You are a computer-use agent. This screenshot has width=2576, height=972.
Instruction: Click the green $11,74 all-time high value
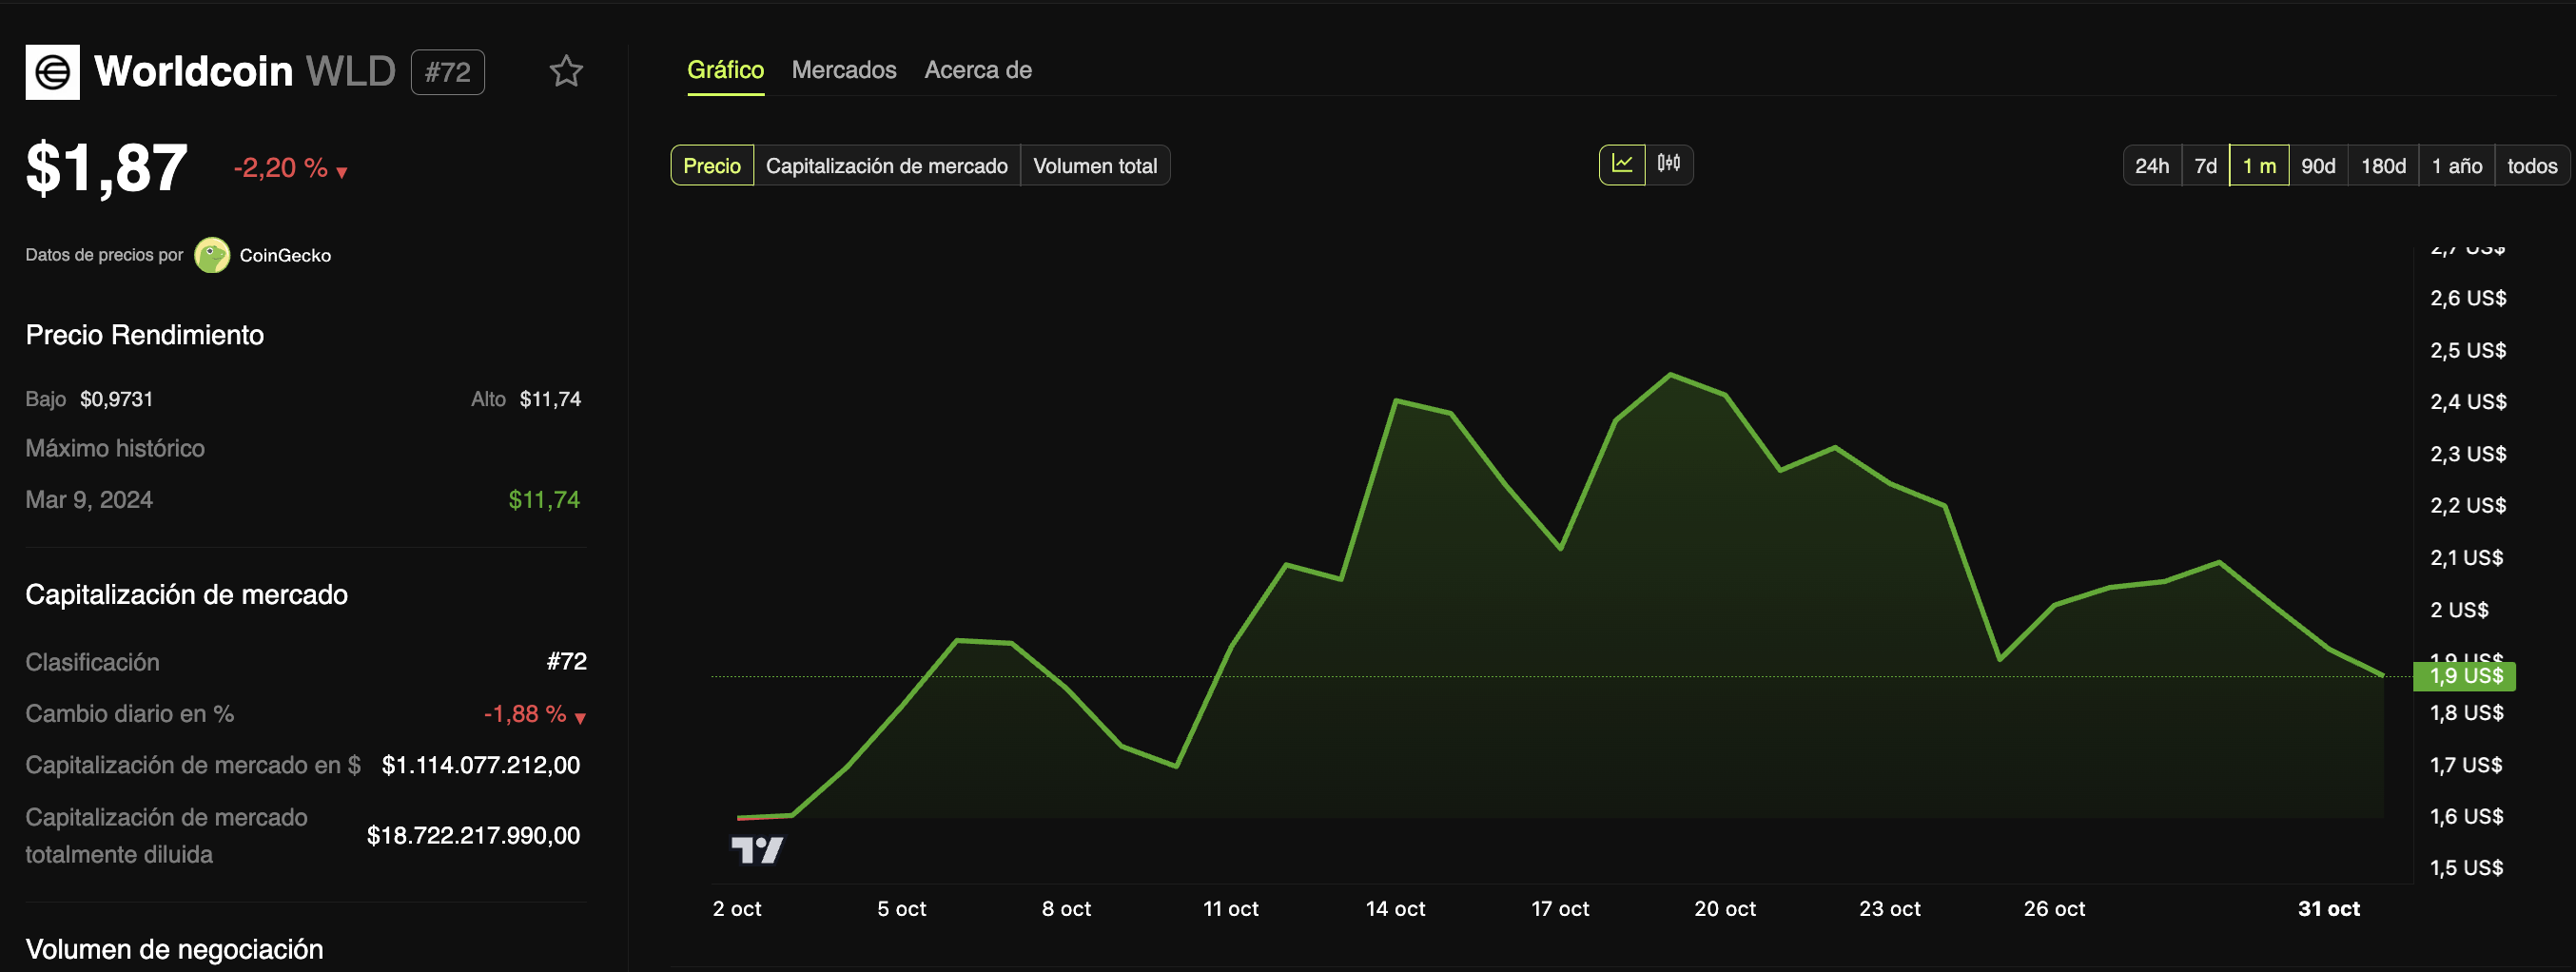544,500
